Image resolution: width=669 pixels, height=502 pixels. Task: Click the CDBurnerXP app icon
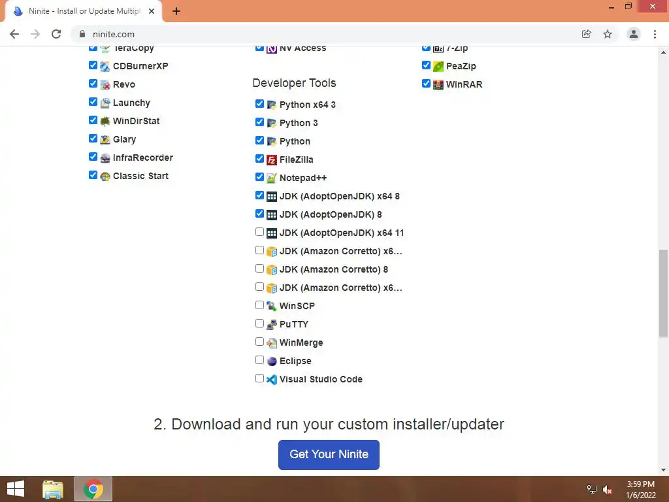[x=105, y=67]
